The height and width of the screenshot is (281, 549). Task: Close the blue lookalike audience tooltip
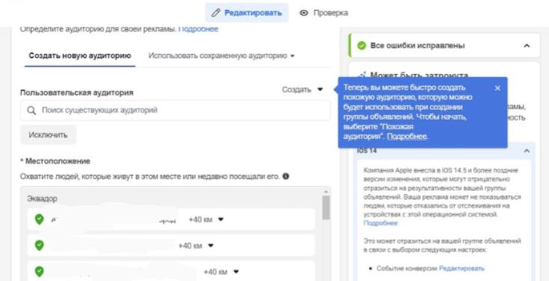497,88
